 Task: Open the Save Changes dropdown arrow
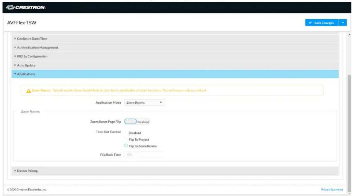[343, 23]
